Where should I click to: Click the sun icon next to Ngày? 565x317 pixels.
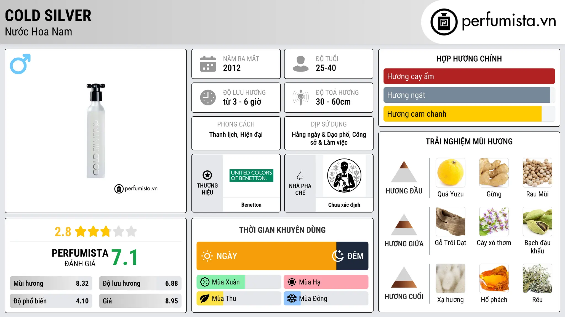[207, 256]
